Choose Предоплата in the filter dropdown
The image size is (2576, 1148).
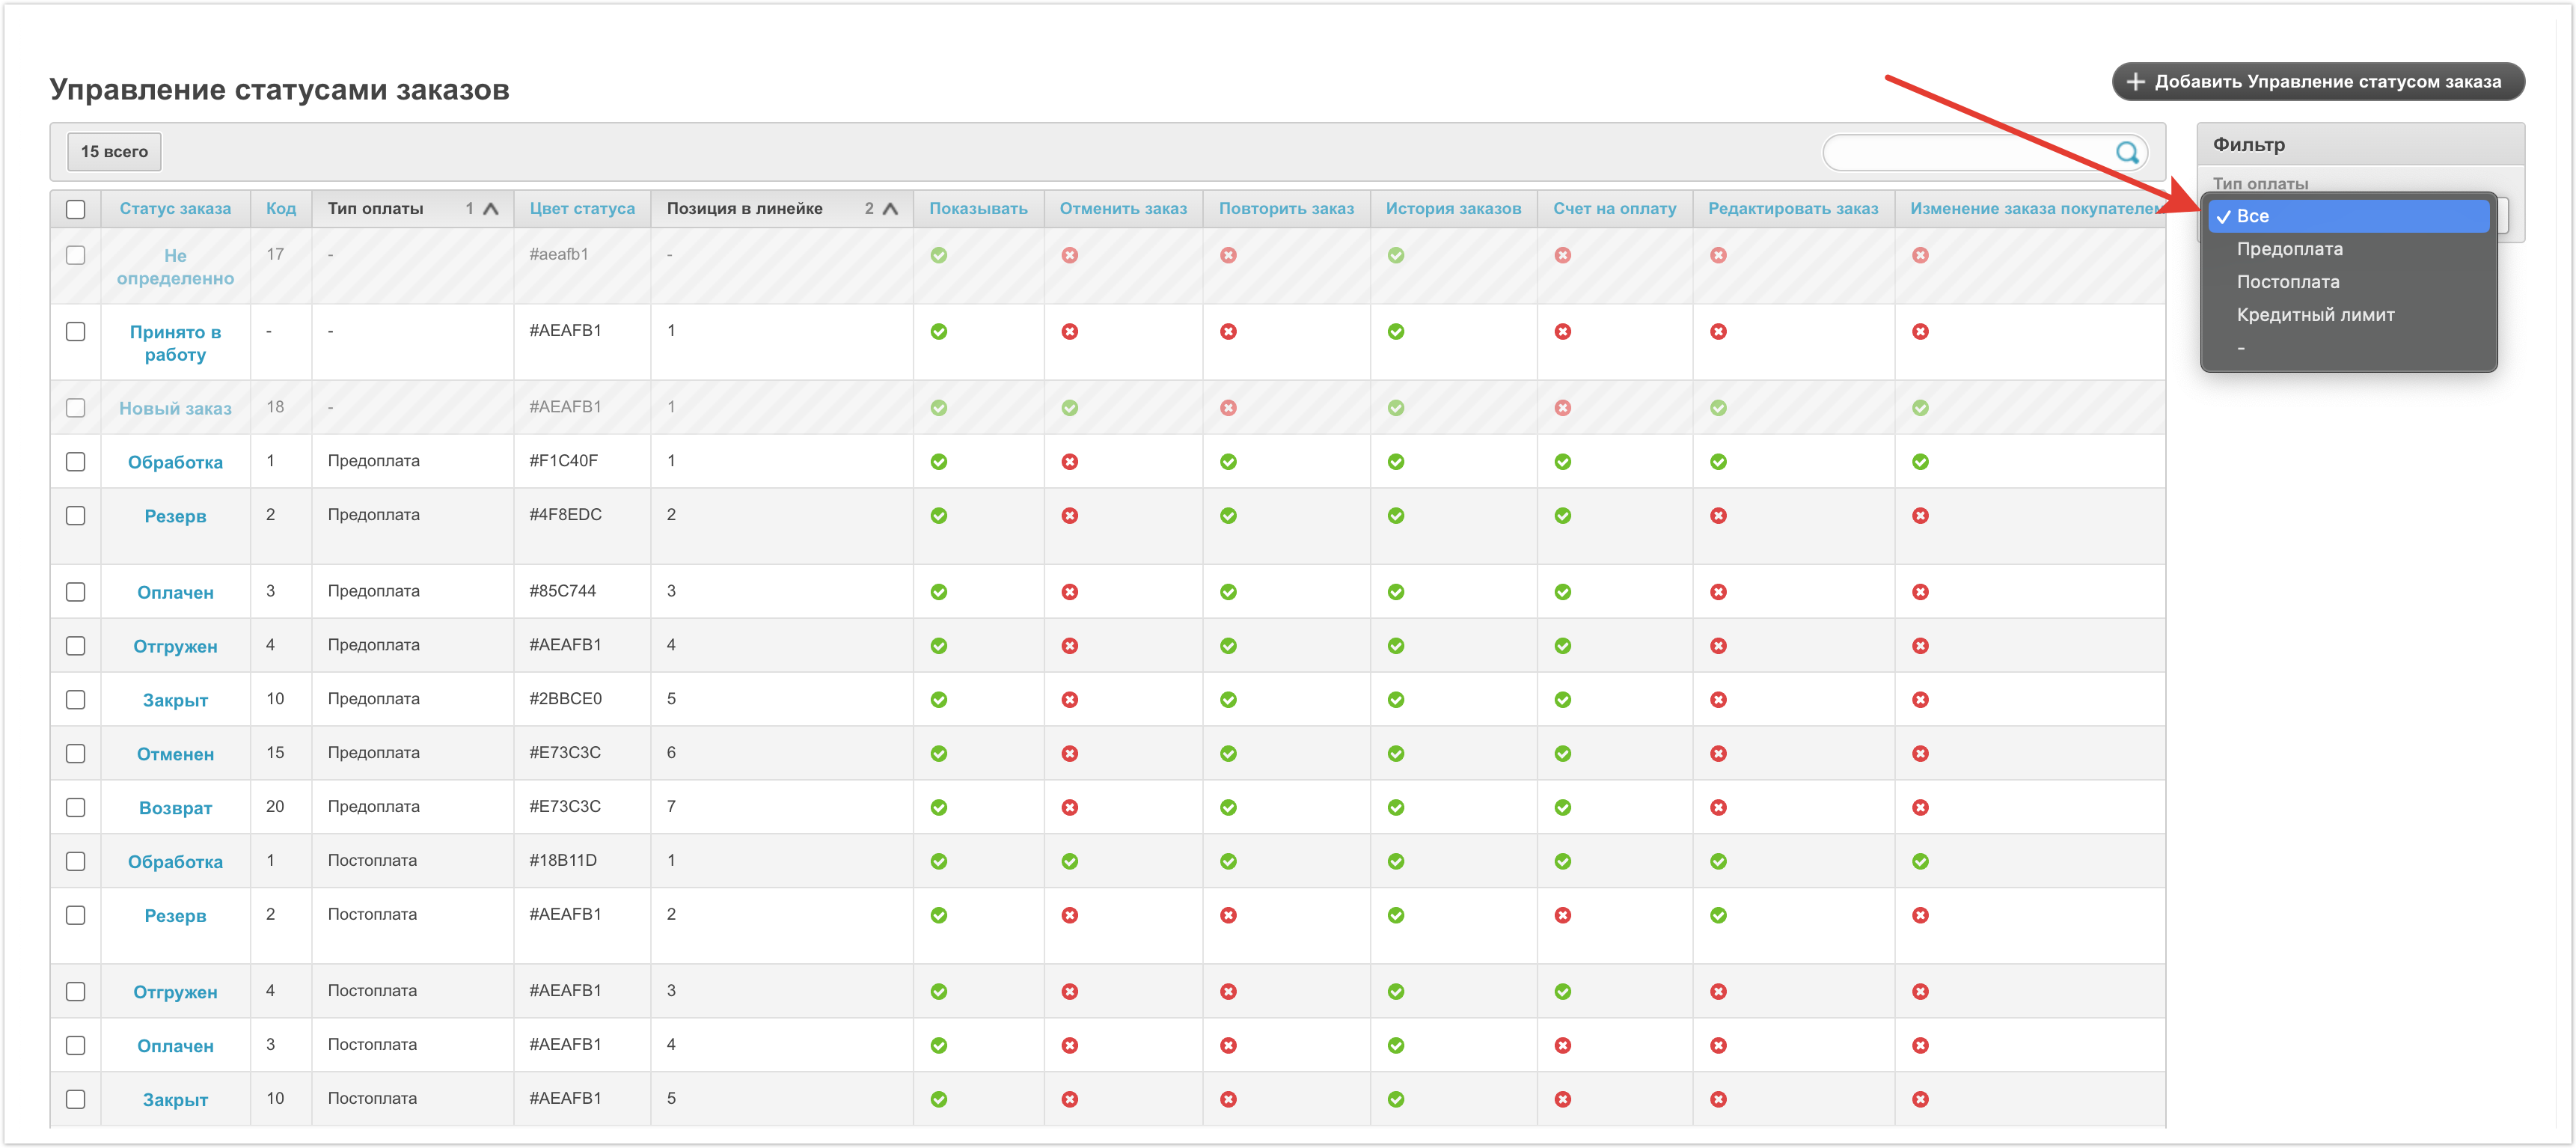(x=2289, y=249)
